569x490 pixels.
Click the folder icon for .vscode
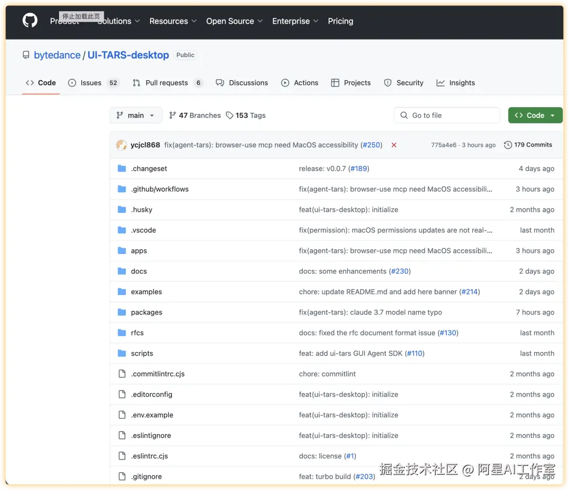(122, 230)
